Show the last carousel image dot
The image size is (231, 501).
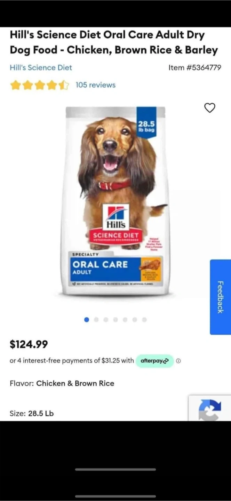[144, 319]
